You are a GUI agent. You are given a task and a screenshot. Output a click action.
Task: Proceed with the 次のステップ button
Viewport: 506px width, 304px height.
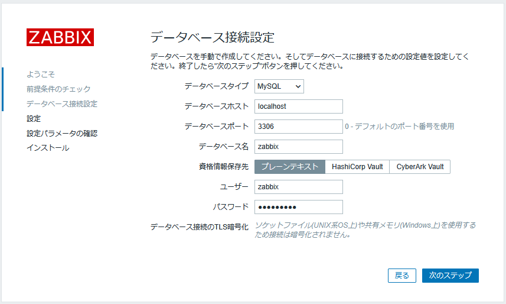point(450,276)
